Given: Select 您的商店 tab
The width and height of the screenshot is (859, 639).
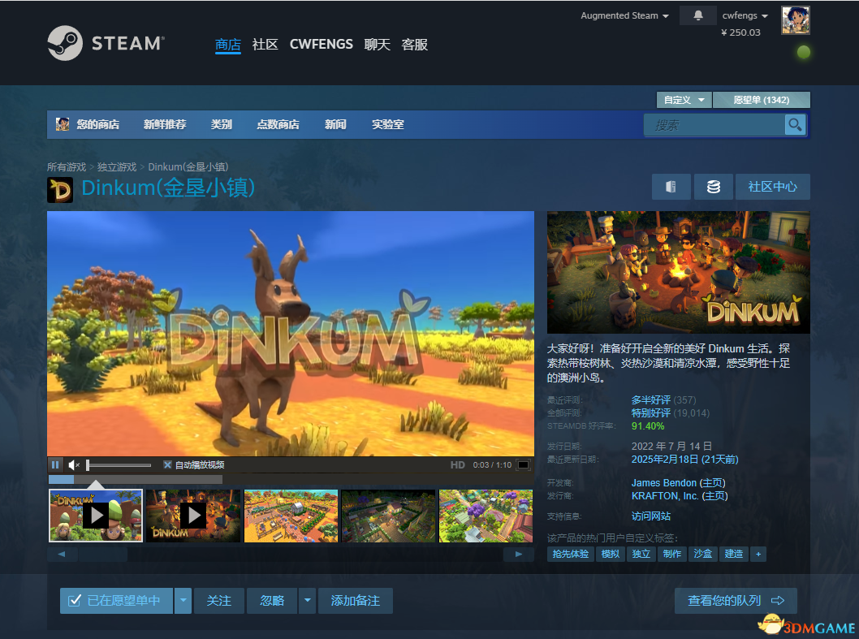Looking at the screenshot, I should (x=98, y=124).
